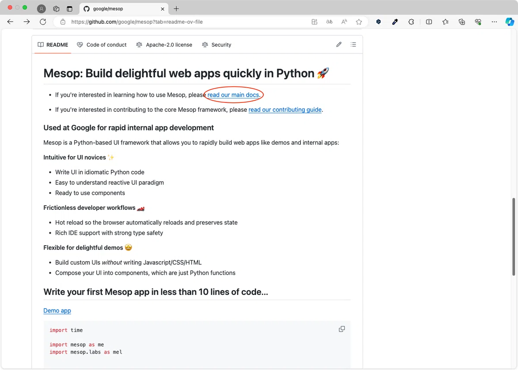Refresh the current page
This screenshot has width=518, height=370.
click(x=43, y=22)
